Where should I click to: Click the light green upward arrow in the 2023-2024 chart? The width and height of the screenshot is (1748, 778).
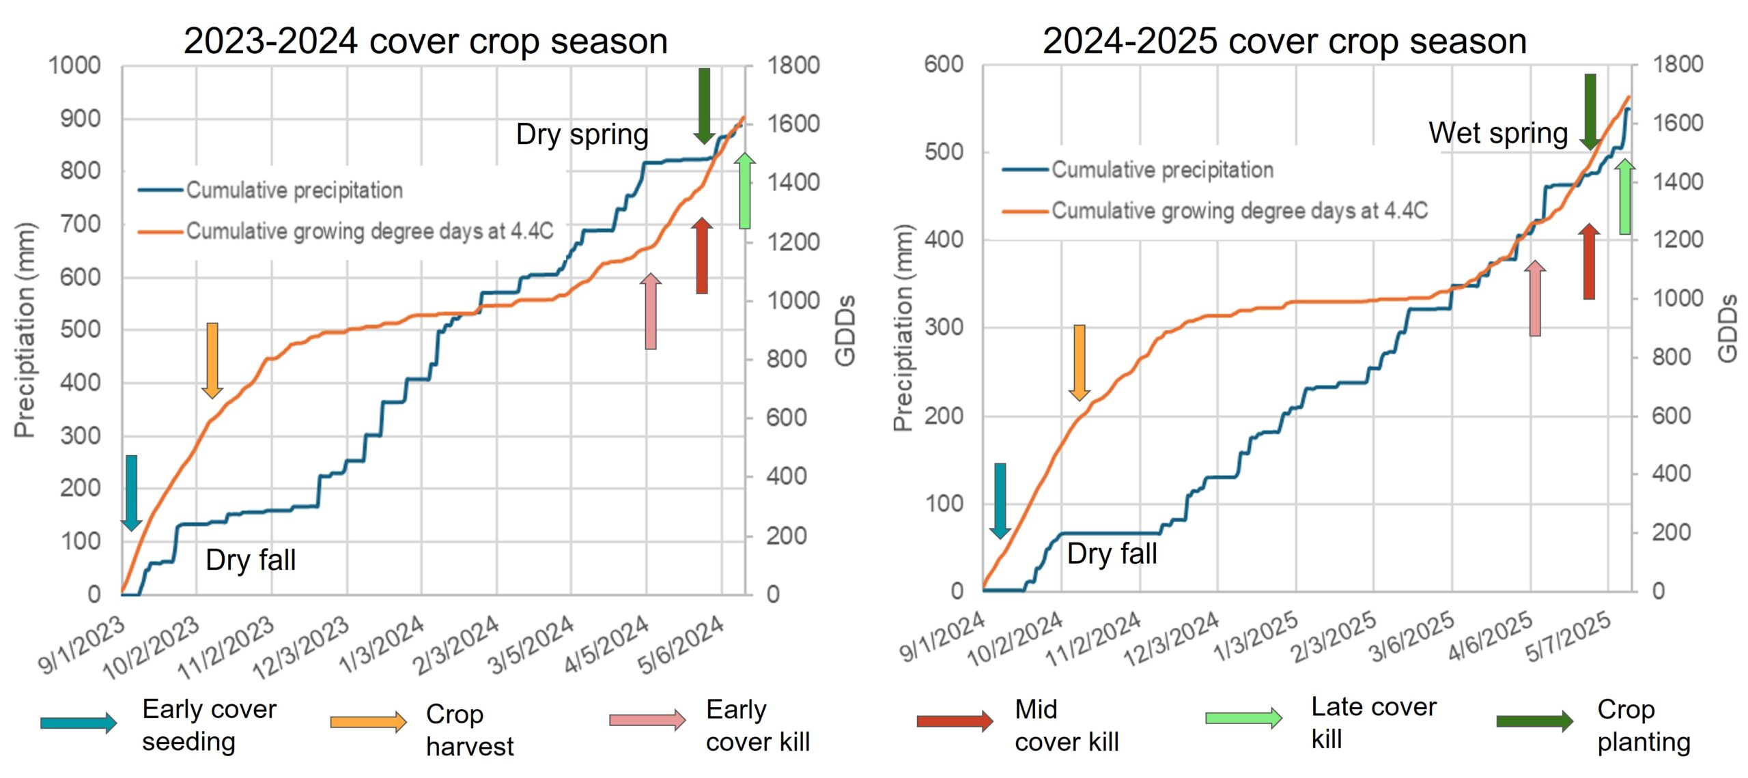click(x=745, y=190)
